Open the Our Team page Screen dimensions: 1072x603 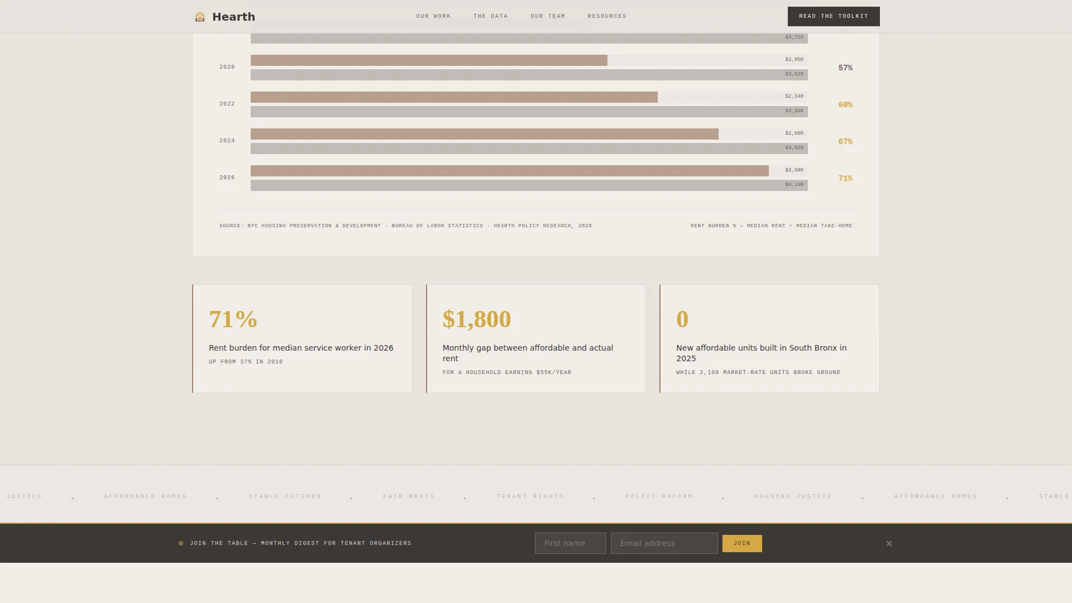[x=548, y=16]
